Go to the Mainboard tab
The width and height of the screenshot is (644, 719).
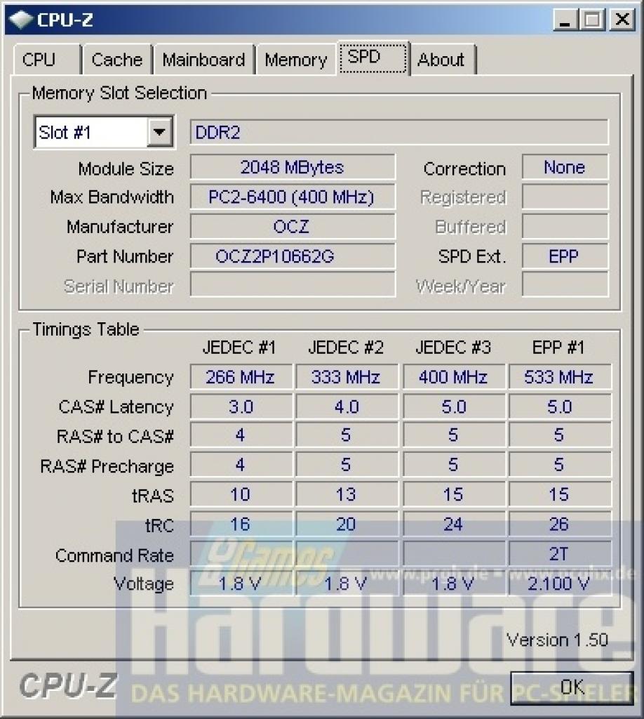[204, 60]
